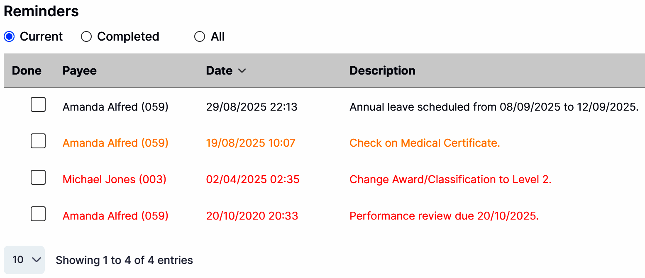The width and height of the screenshot is (645, 278).
Task: Check Done box for Michael Jones reminder
Action: pos(38,178)
